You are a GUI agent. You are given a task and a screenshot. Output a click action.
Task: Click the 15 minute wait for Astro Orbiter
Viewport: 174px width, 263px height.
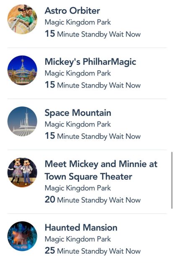pos(93,34)
